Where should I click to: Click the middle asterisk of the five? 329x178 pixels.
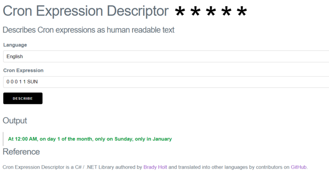(x=211, y=11)
